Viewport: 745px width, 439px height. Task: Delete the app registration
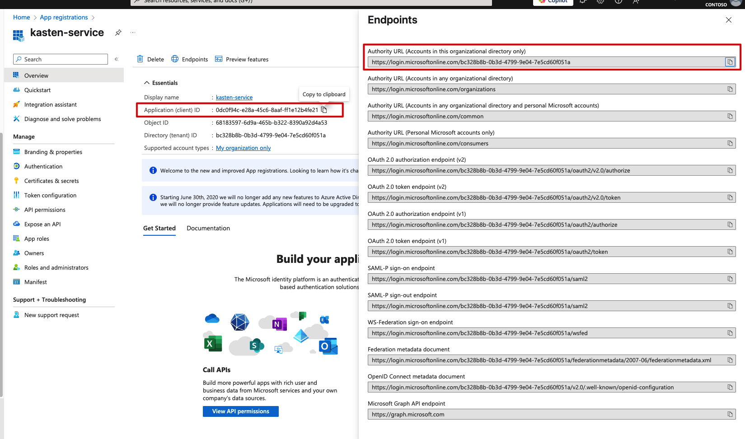(150, 59)
